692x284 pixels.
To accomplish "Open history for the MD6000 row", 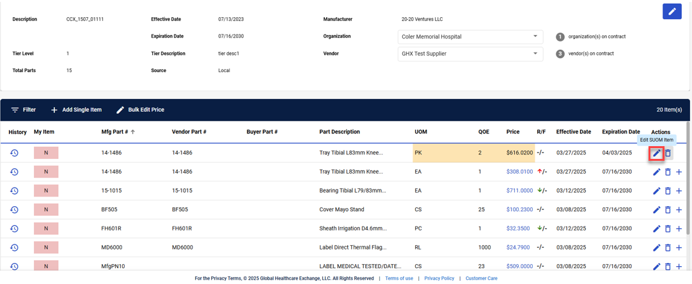I will coord(14,248).
